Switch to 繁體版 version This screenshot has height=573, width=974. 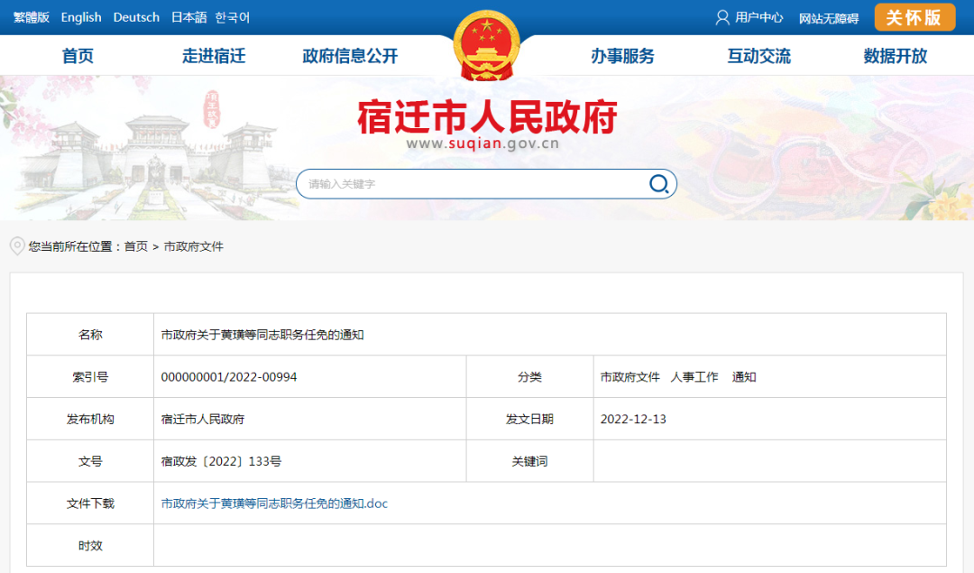click(x=30, y=17)
